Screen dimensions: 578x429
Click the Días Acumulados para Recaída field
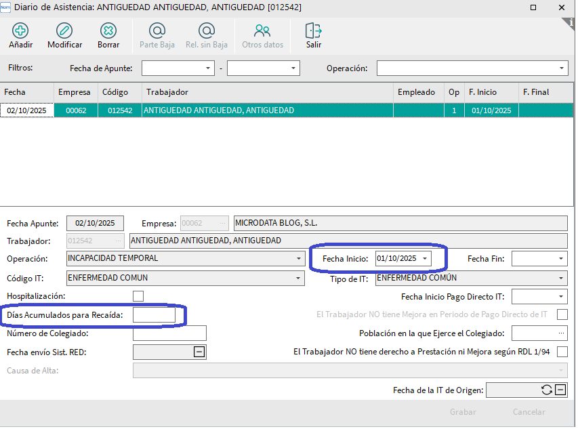point(154,315)
